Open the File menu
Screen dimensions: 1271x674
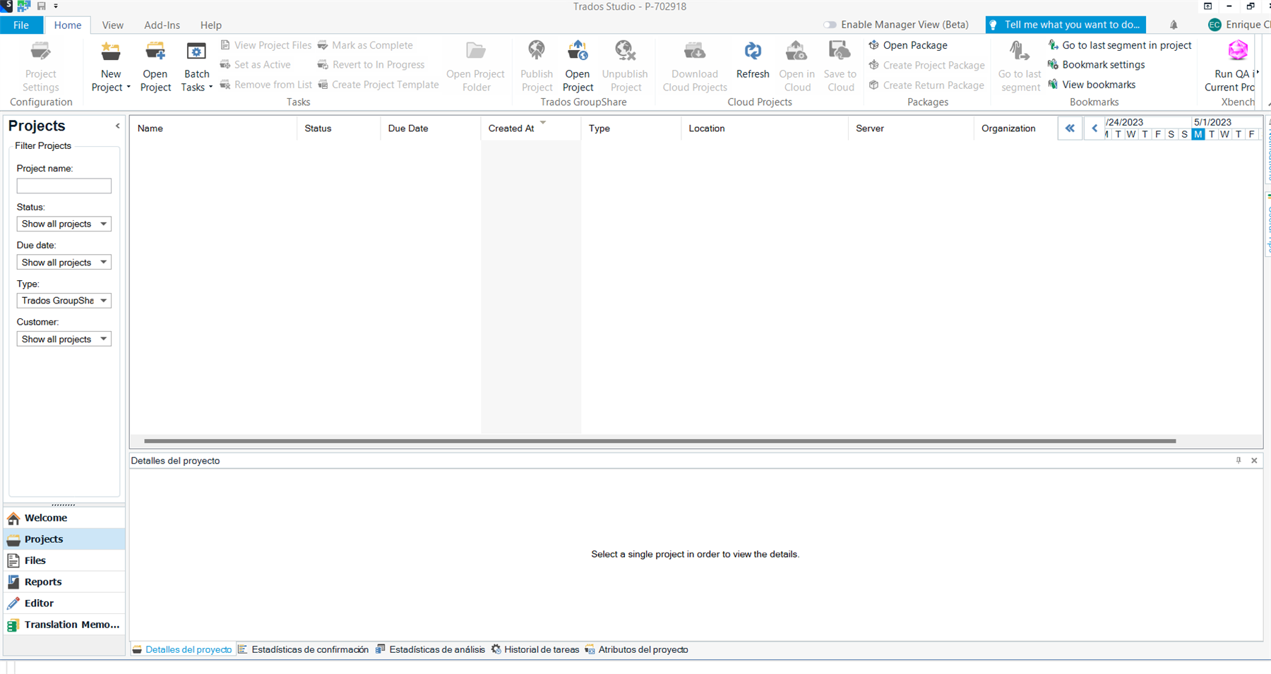point(21,25)
